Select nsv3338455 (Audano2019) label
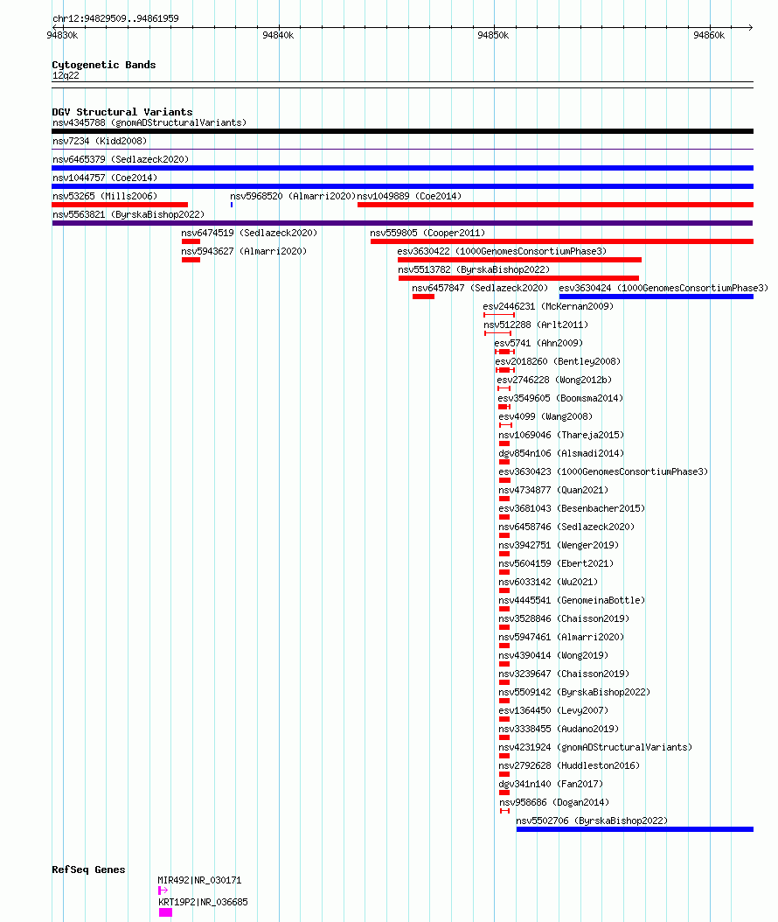This screenshot has height=922, width=778. click(559, 730)
